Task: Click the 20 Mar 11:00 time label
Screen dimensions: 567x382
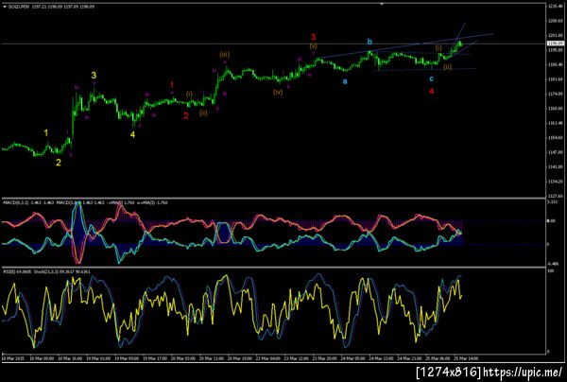Action: pos(211,358)
